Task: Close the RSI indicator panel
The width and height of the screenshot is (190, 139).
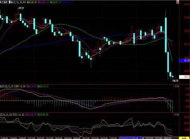Action: point(178,115)
